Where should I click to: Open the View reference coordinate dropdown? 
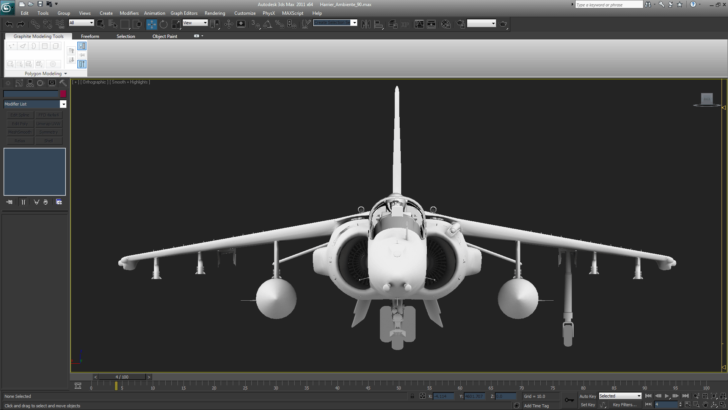(x=195, y=23)
